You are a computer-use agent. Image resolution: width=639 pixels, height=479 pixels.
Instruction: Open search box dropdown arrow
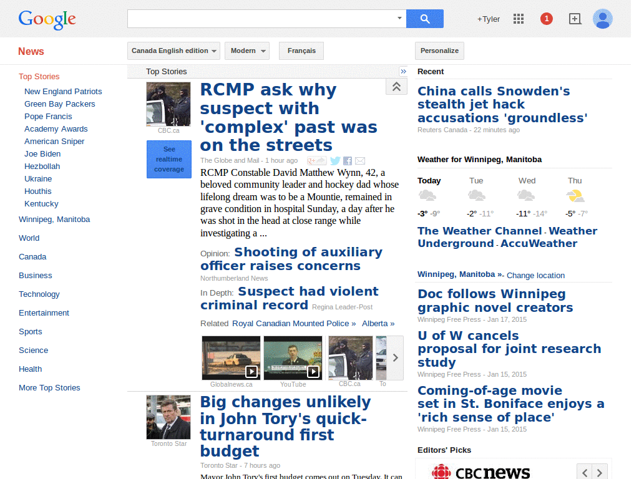point(399,18)
